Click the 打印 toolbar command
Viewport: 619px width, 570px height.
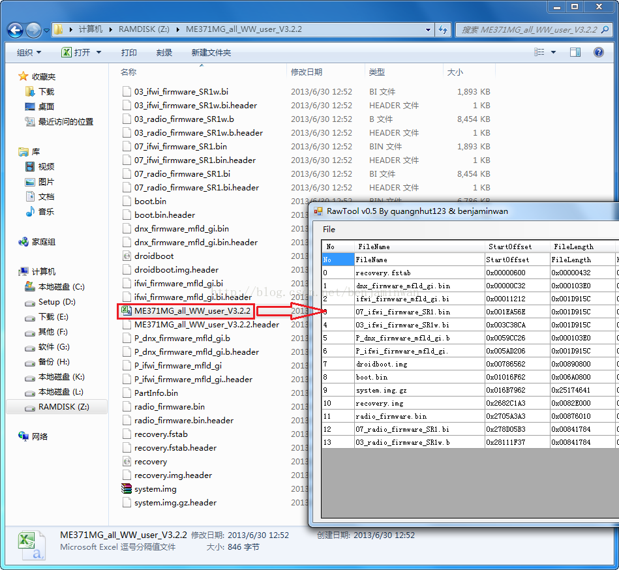coord(129,52)
